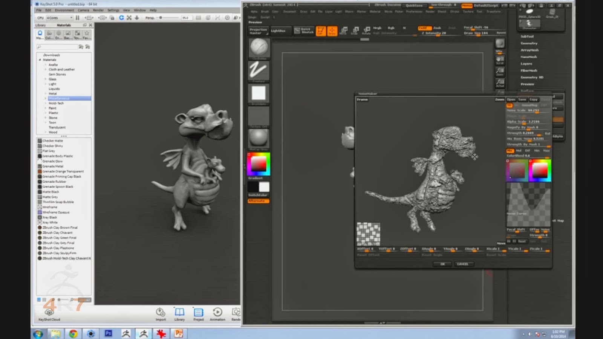Open the KeyShot File menu
The width and height of the screenshot is (603, 339).
click(39, 10)
